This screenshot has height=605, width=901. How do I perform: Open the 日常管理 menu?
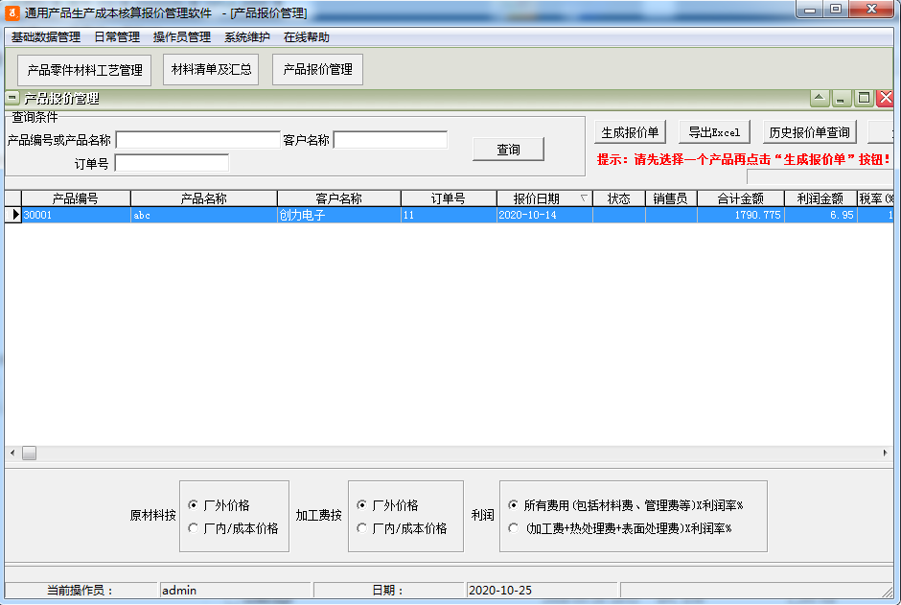(117, 37)
